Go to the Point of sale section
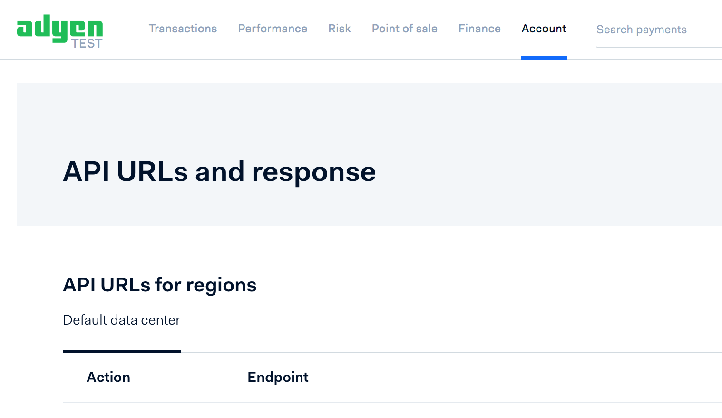 [404, 29]
